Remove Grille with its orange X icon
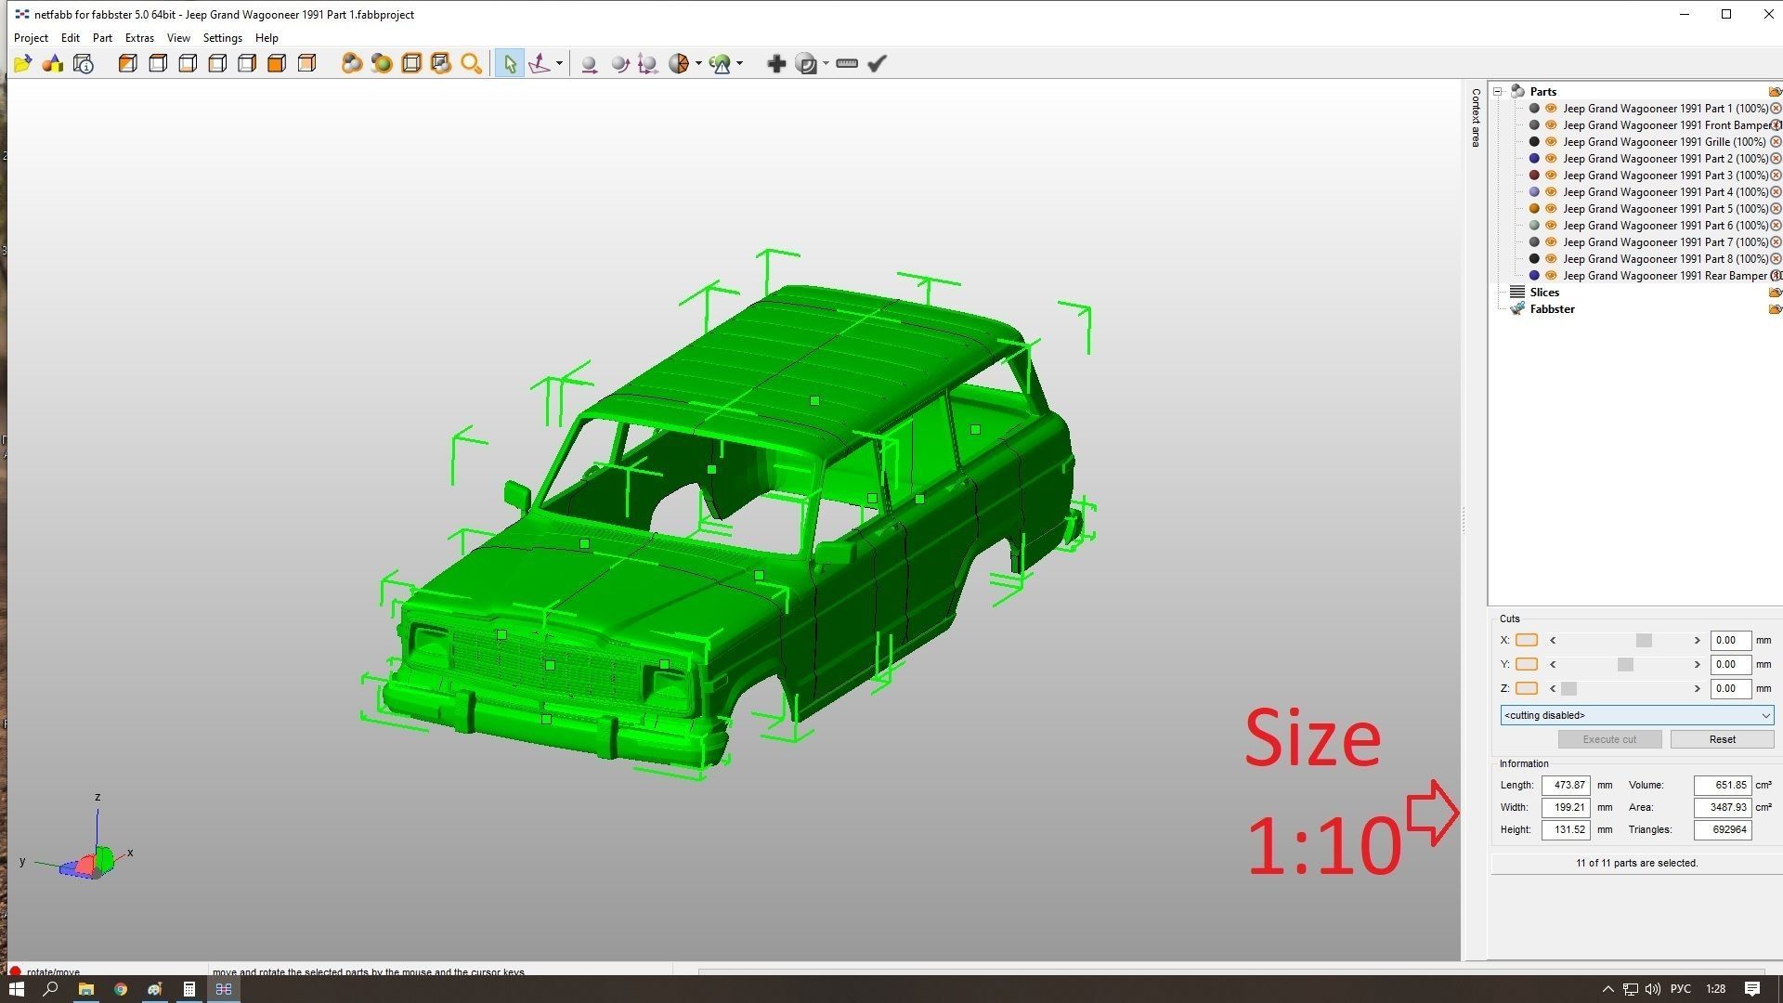1783x1003 pixels. point(1776,141)
